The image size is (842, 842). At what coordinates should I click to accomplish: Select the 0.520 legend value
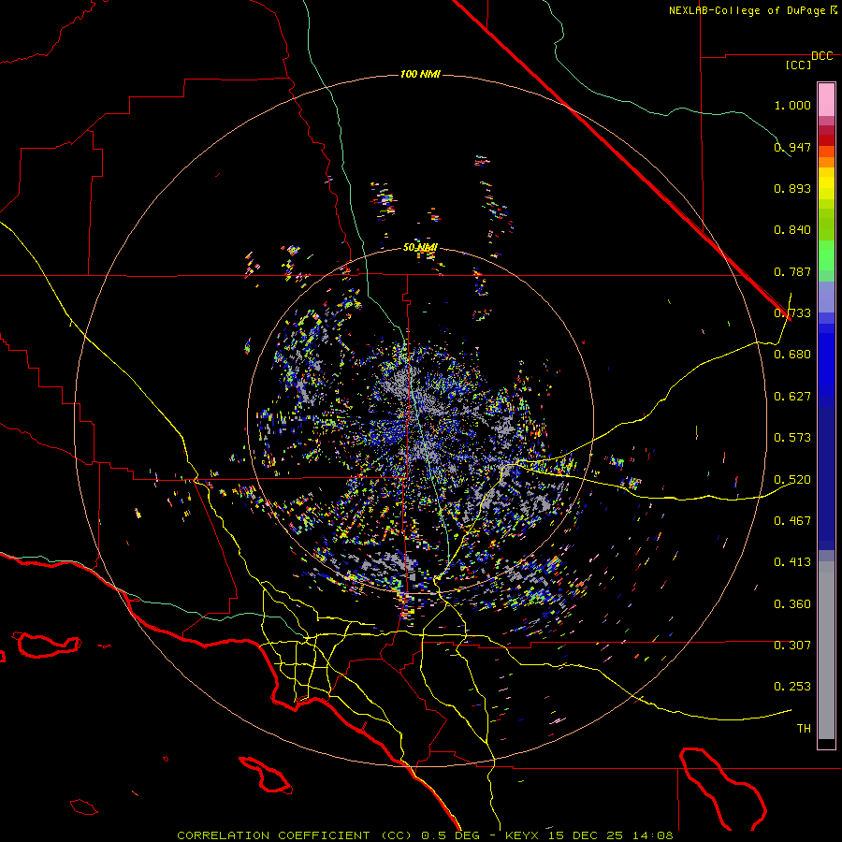tap(792, 480)
